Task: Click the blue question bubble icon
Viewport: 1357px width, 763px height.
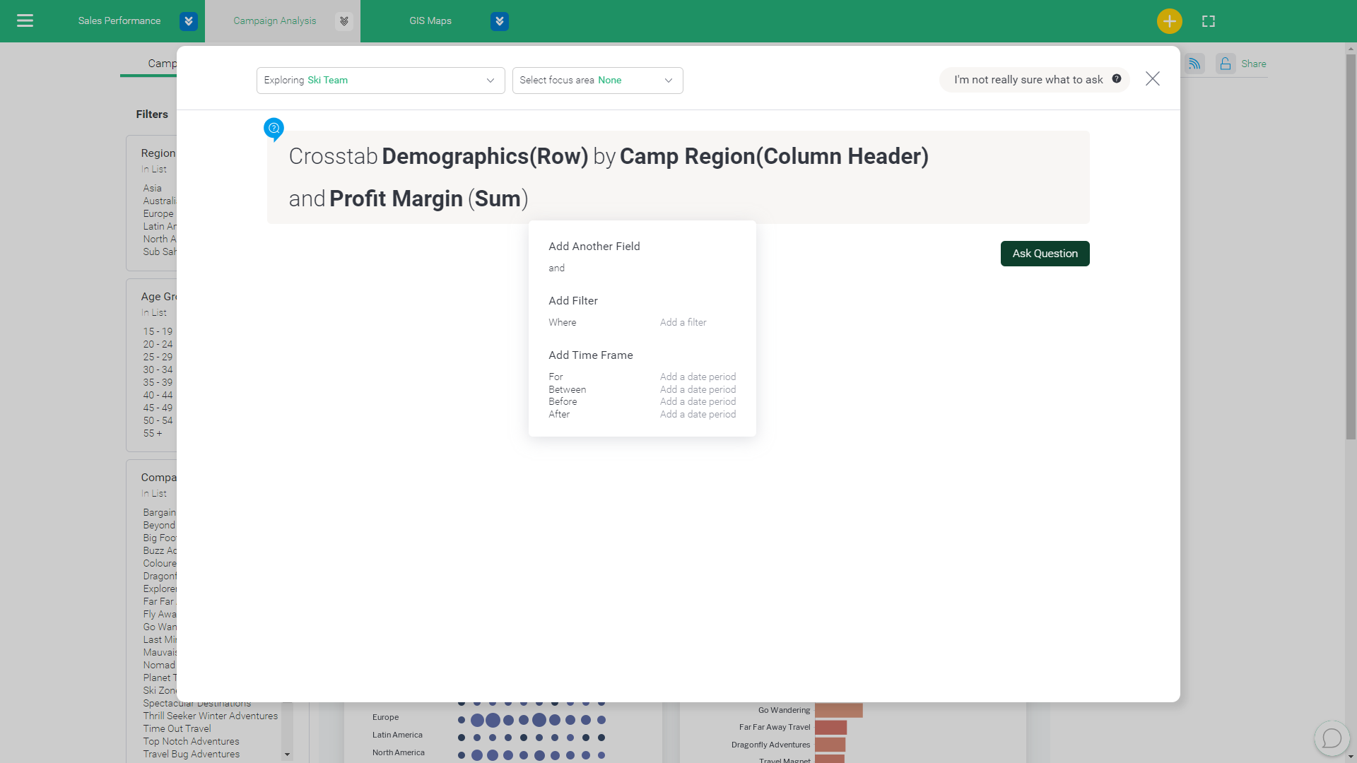Action: point(274,129)
